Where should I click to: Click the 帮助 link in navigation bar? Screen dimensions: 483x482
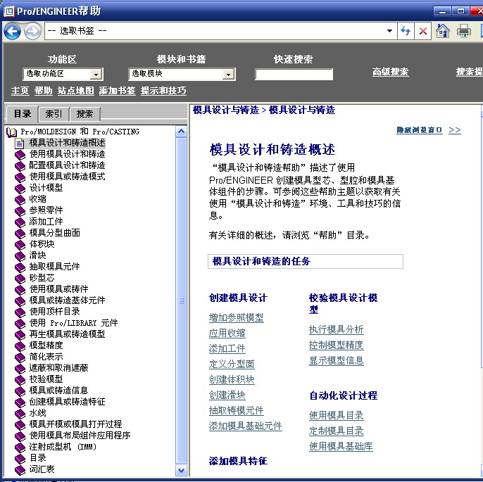pos(43,91)
